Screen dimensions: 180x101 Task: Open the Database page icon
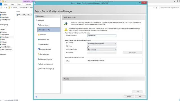pos(39,35)
